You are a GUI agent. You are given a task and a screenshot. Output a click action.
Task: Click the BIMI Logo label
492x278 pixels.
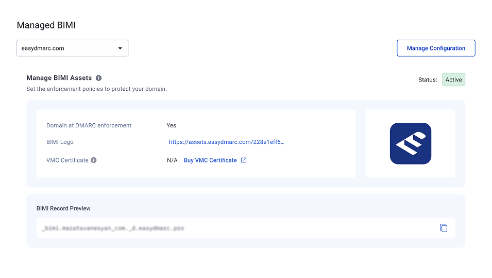coord(60,142)
